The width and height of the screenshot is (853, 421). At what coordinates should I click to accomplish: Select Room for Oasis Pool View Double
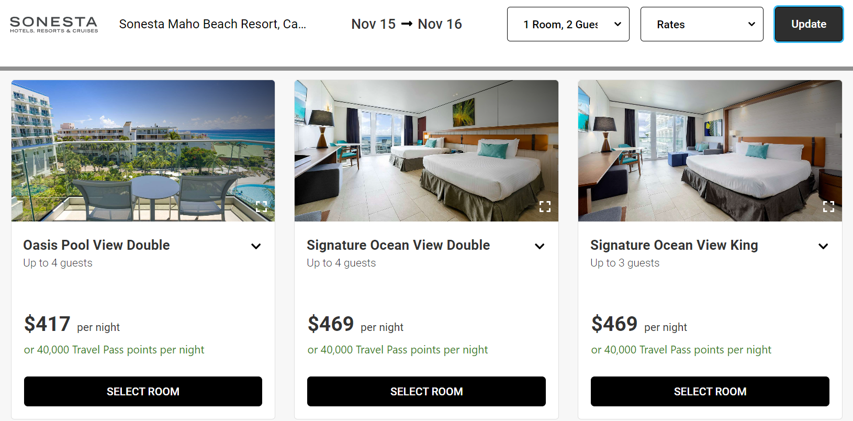coord(142,391)
